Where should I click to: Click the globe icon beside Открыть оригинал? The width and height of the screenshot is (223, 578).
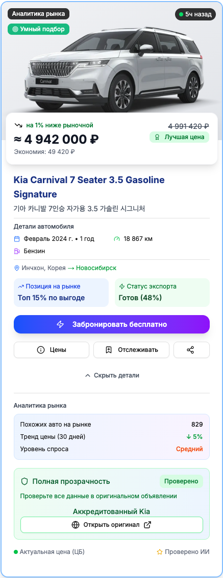pyautogui.click(x=76, y=525)
